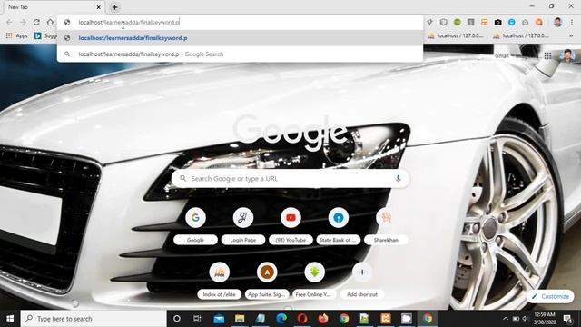Screen dimensions: 581x327
Task: Open the Gmail link
Action: (502, 55)
